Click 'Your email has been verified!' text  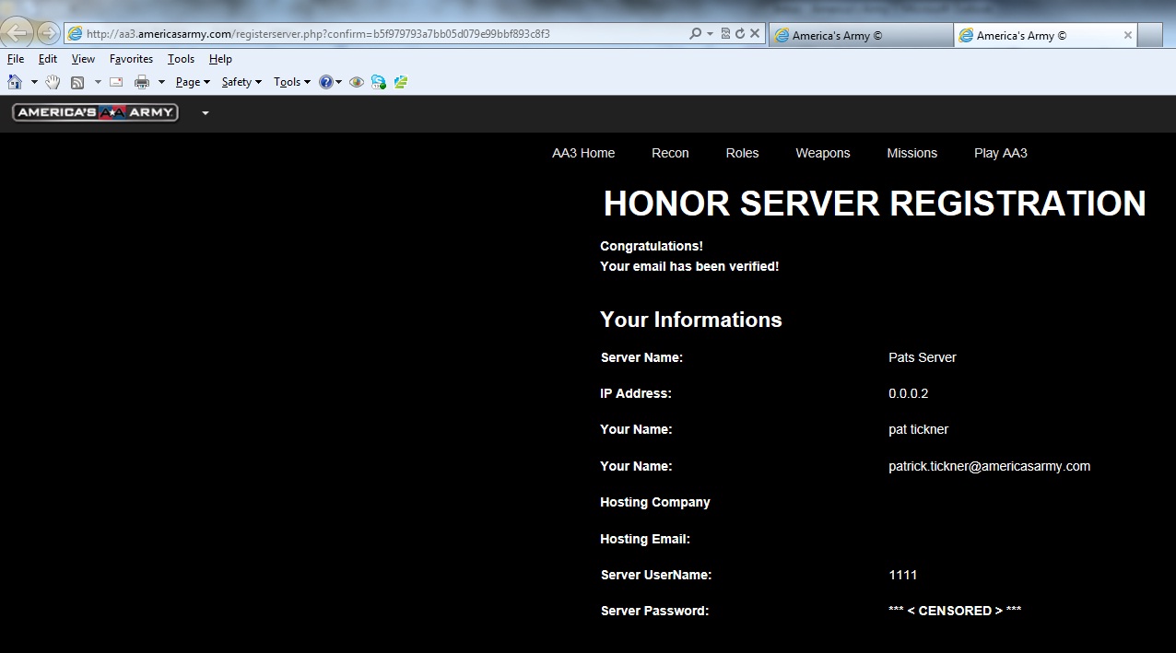(689, 266)
